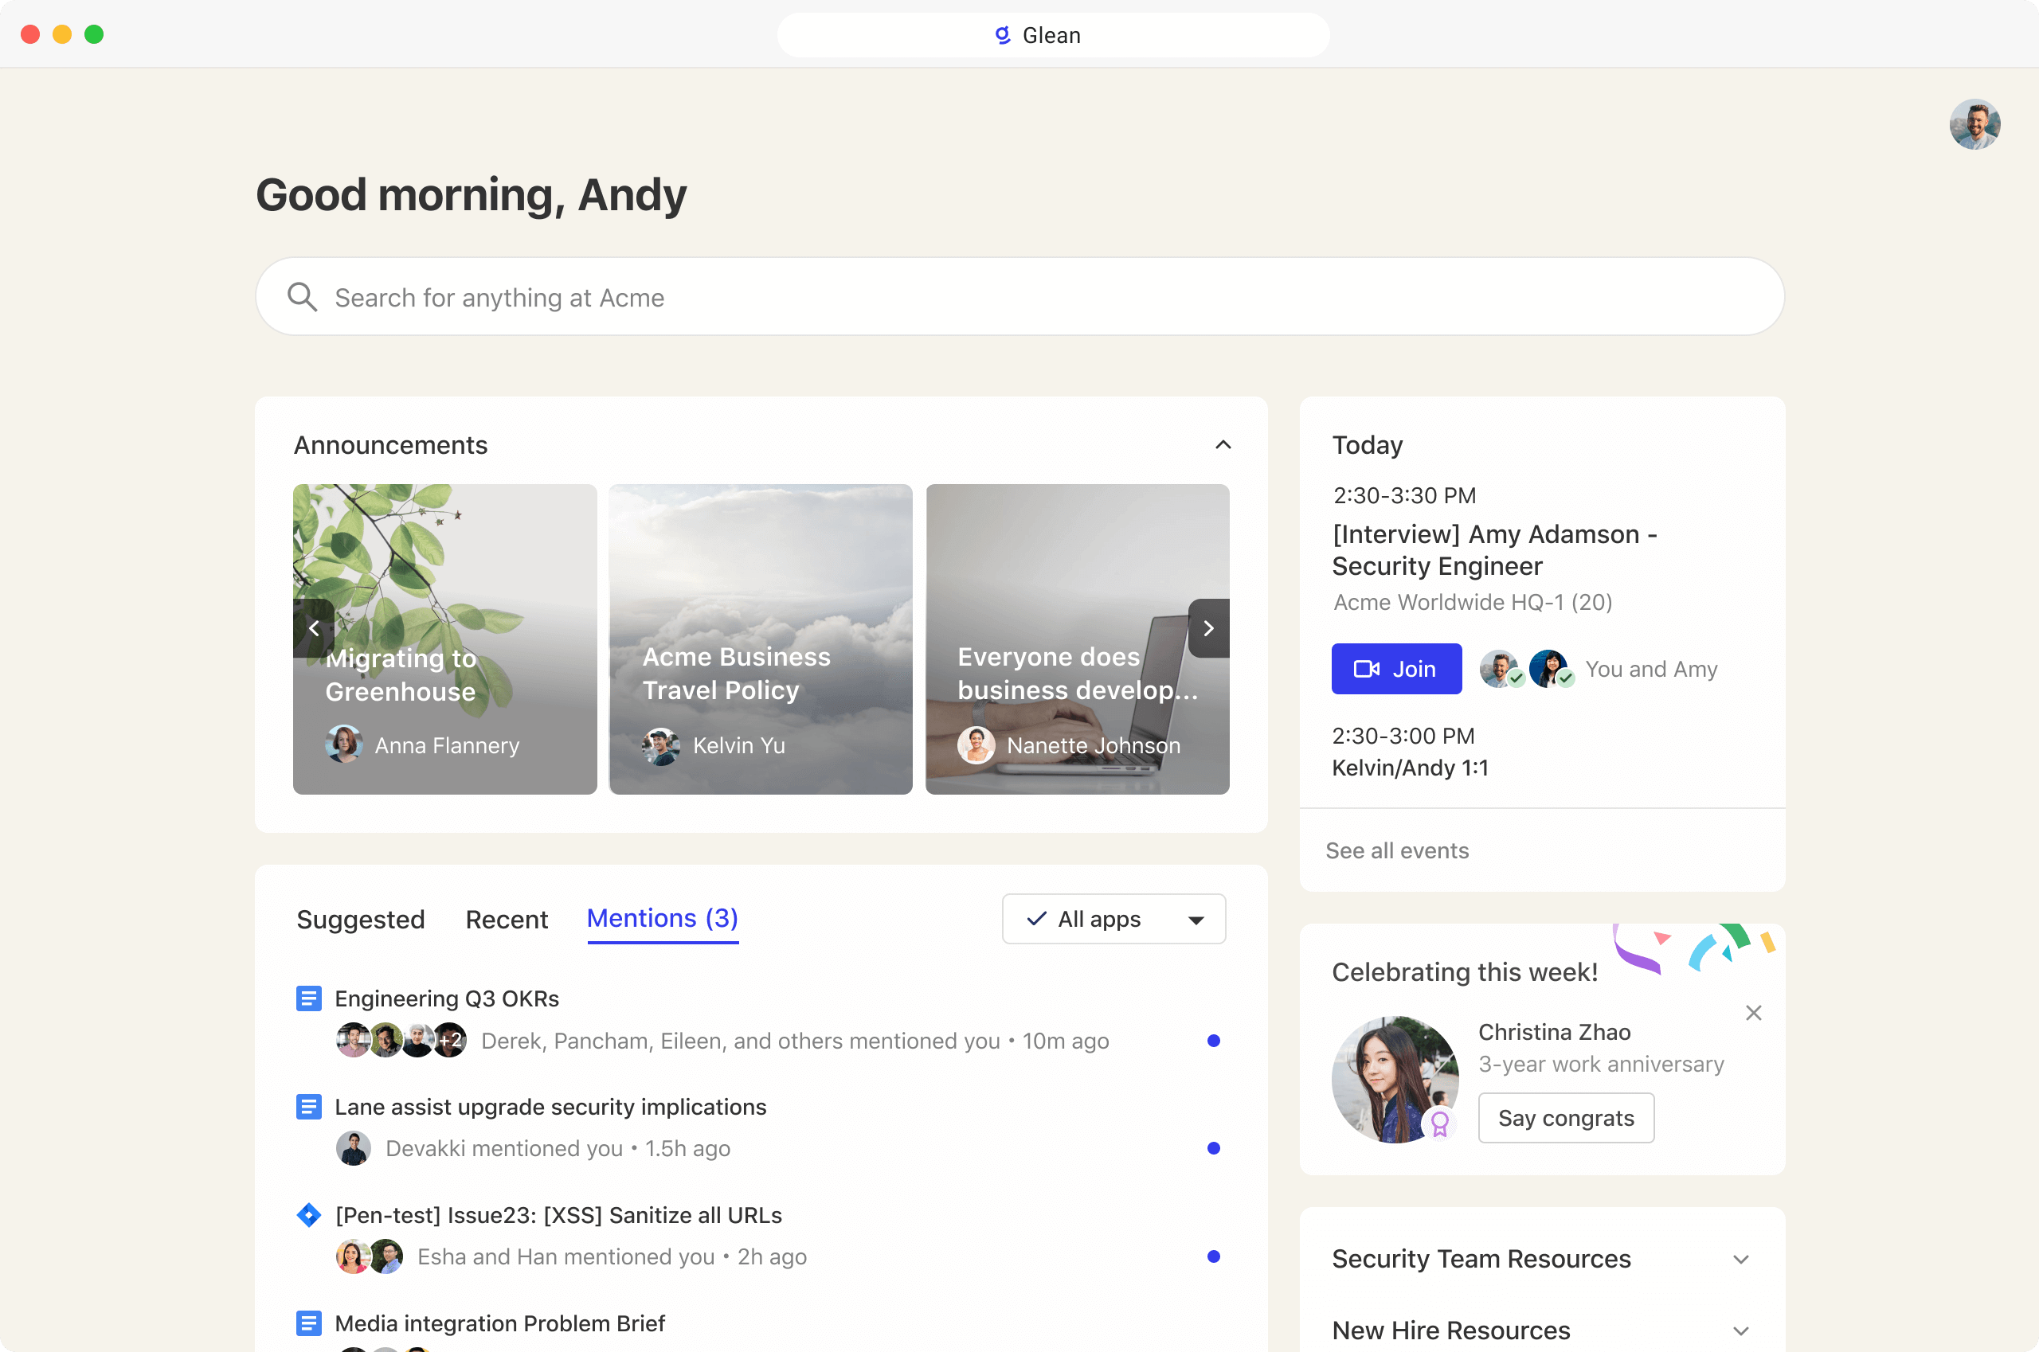Open the user profile avatar menu
This screenshot has width=2039, height=1352.
point(1974,124)
